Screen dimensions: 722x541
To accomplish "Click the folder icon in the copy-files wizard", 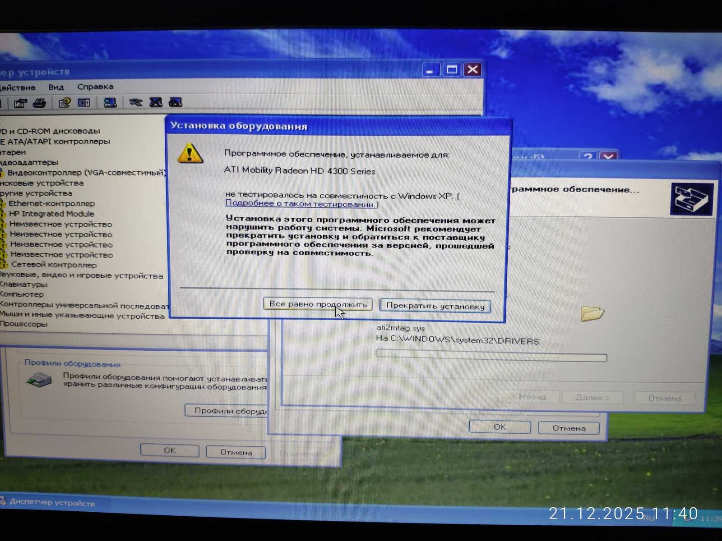I will pos(592,313).
